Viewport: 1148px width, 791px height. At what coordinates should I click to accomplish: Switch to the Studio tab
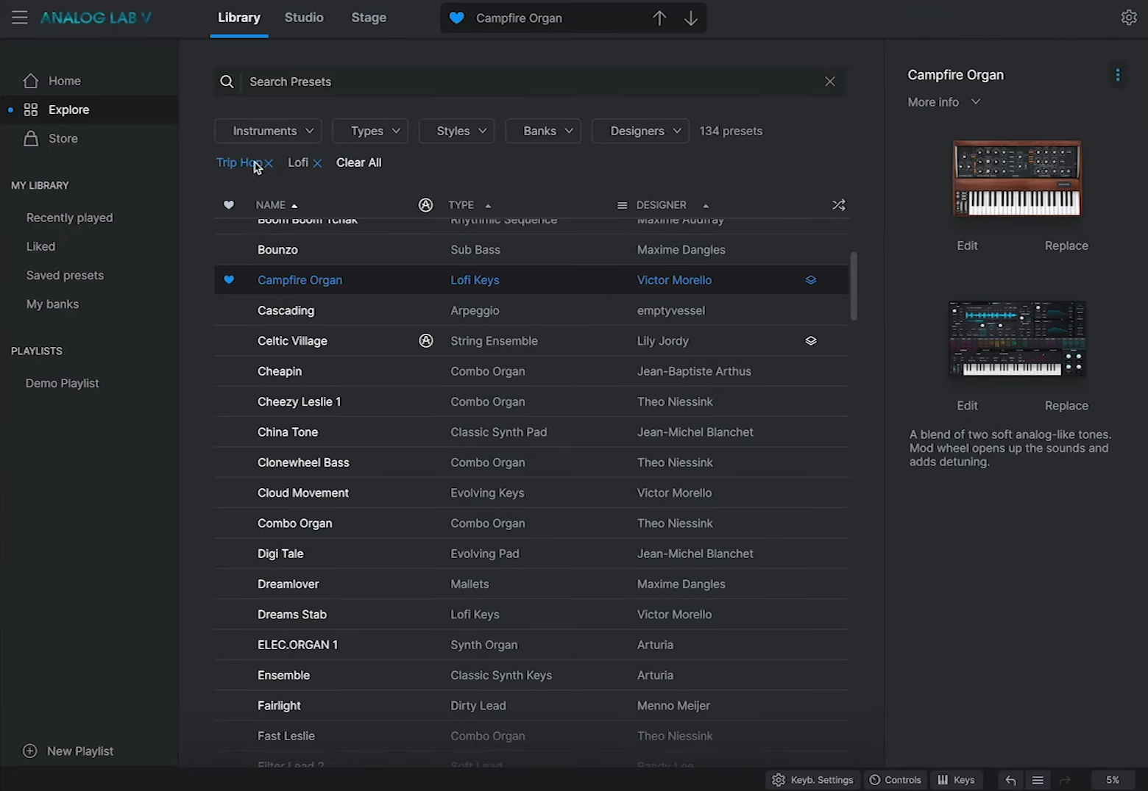pyautogui.click(x=304, y=18)
